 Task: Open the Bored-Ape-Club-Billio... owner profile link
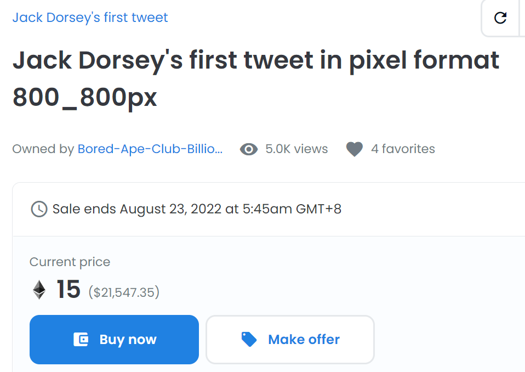[x=150, y=149]
